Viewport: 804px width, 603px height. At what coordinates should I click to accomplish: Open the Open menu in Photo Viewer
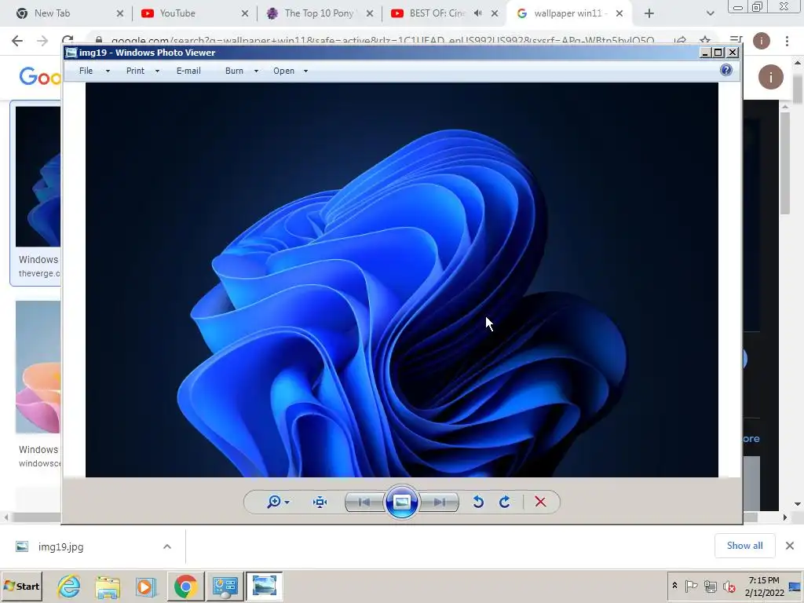pos(283,71)
